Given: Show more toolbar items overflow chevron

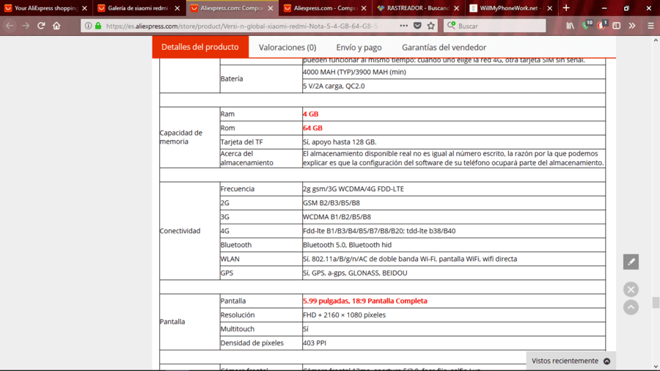Looking at the screenshot, I should 632,26.
